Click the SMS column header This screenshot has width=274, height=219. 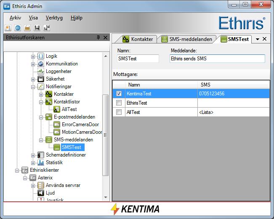(234, 85)
